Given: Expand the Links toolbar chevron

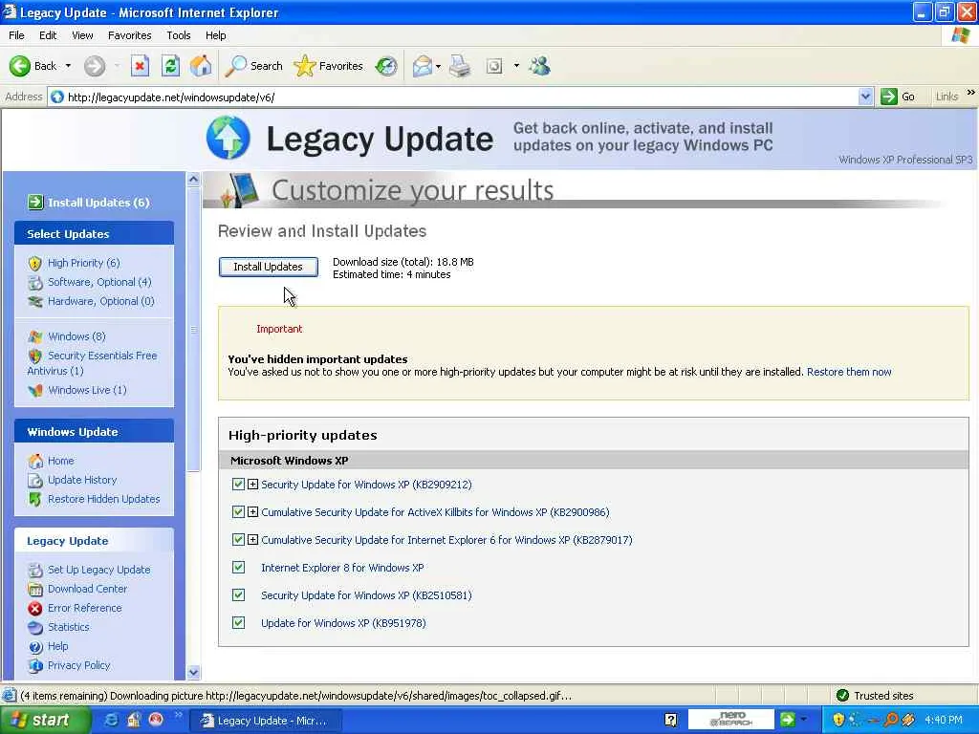Looking at the screenshot, I should point(970,93).
